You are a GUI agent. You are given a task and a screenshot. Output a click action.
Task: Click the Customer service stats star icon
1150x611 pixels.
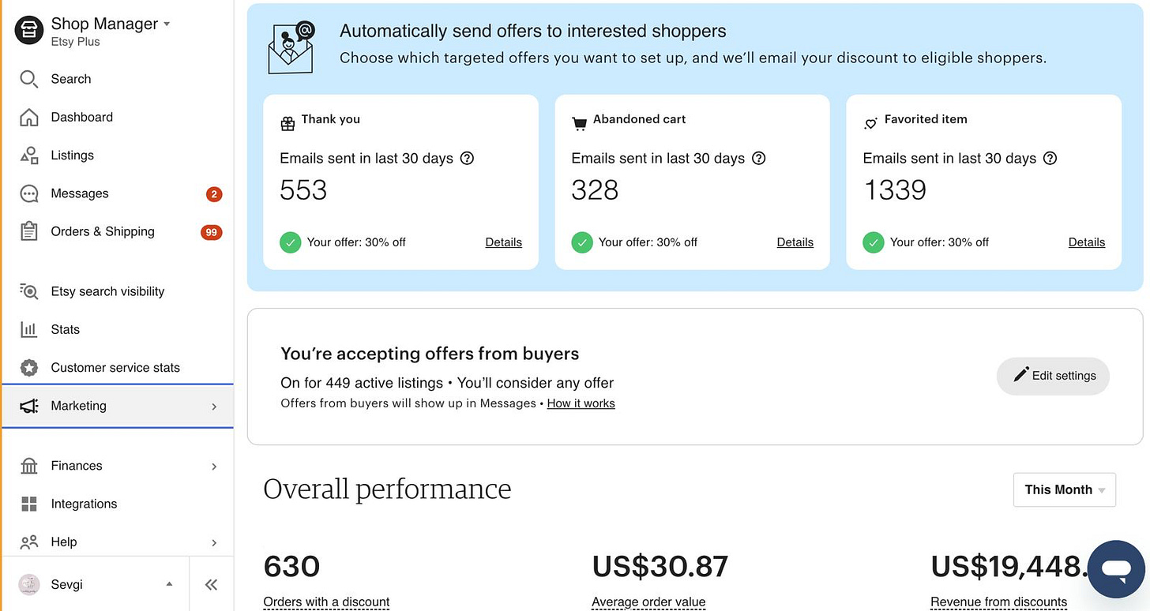(x=29, y=368)
